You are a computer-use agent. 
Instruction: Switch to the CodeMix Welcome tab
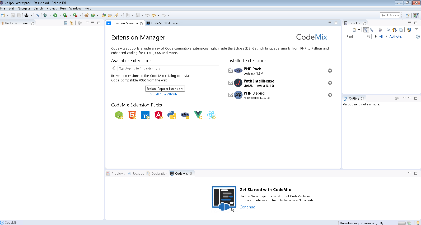(164, 23)
